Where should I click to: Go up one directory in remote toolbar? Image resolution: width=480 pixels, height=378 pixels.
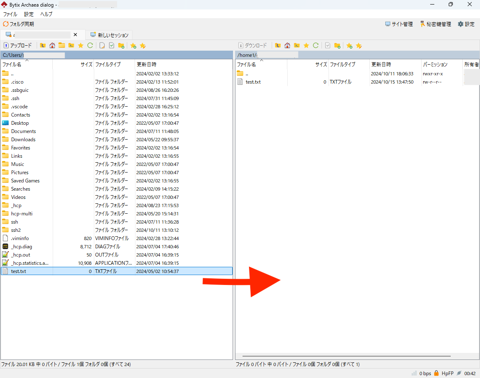coord(278,45)
